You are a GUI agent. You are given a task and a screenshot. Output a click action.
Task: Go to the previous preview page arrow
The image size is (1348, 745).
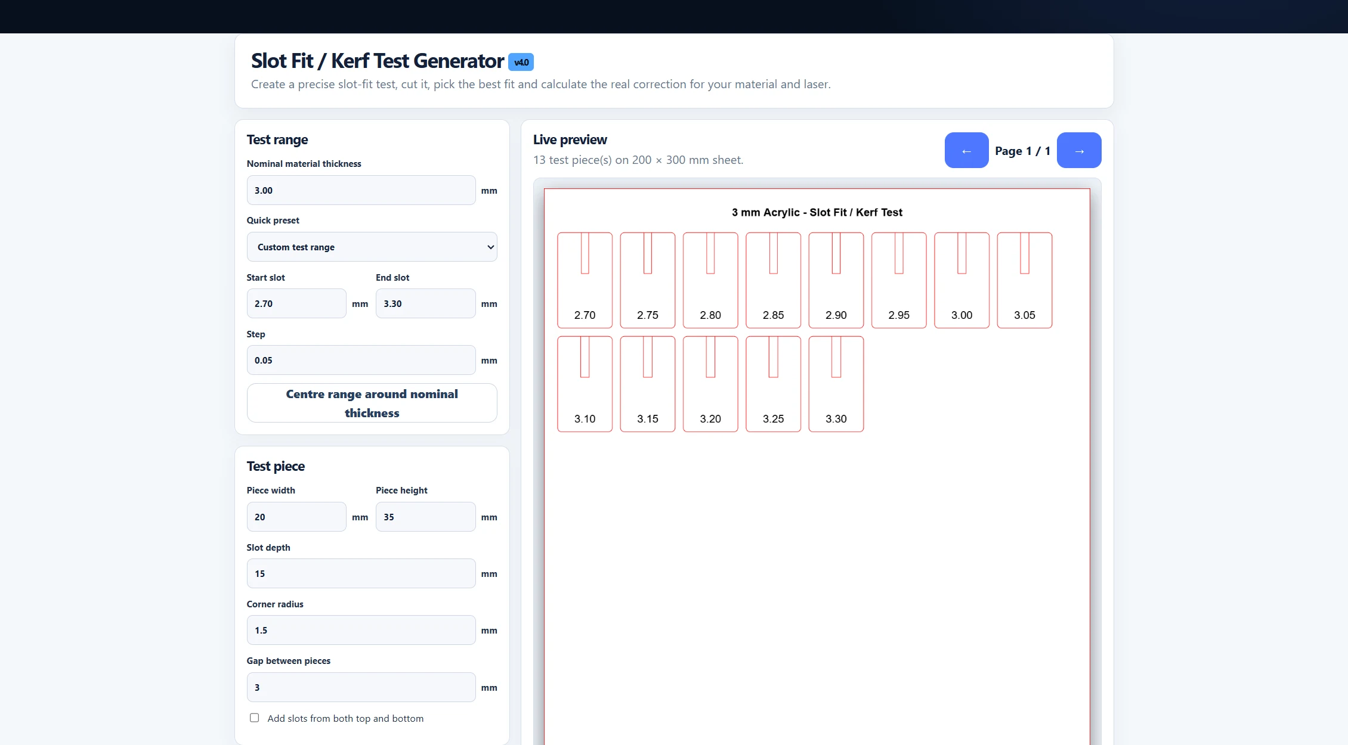966,150
